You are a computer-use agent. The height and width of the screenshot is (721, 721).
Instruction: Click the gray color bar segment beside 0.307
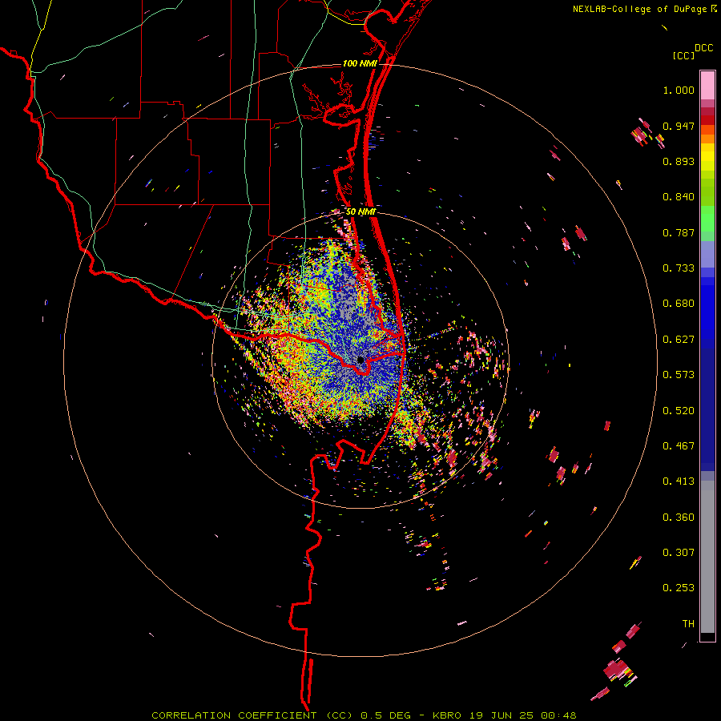tap(707, 557)
